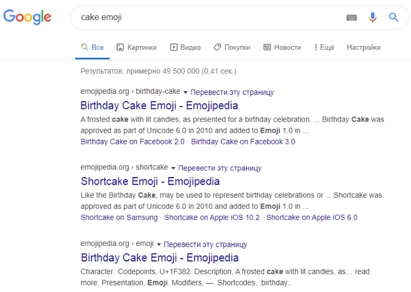Image resolution: width=411 pixels, height=292 pixels.
Task: Open the Картинки images tab
Action: 137,48
